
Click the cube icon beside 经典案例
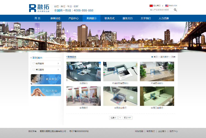point(34,63)
